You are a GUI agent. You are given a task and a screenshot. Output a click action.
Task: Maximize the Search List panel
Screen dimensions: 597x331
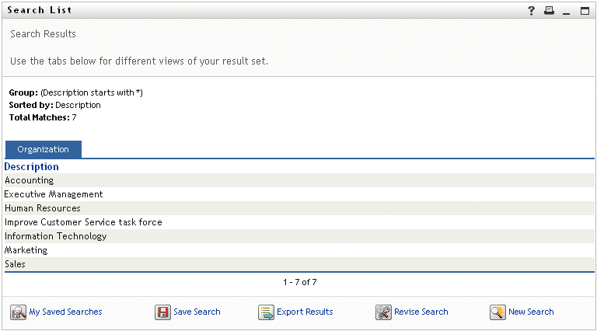point(584,11)
